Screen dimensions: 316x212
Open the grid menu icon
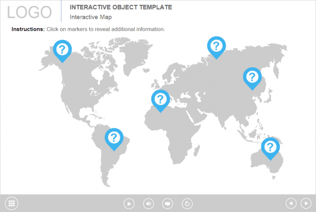(12, 203)
